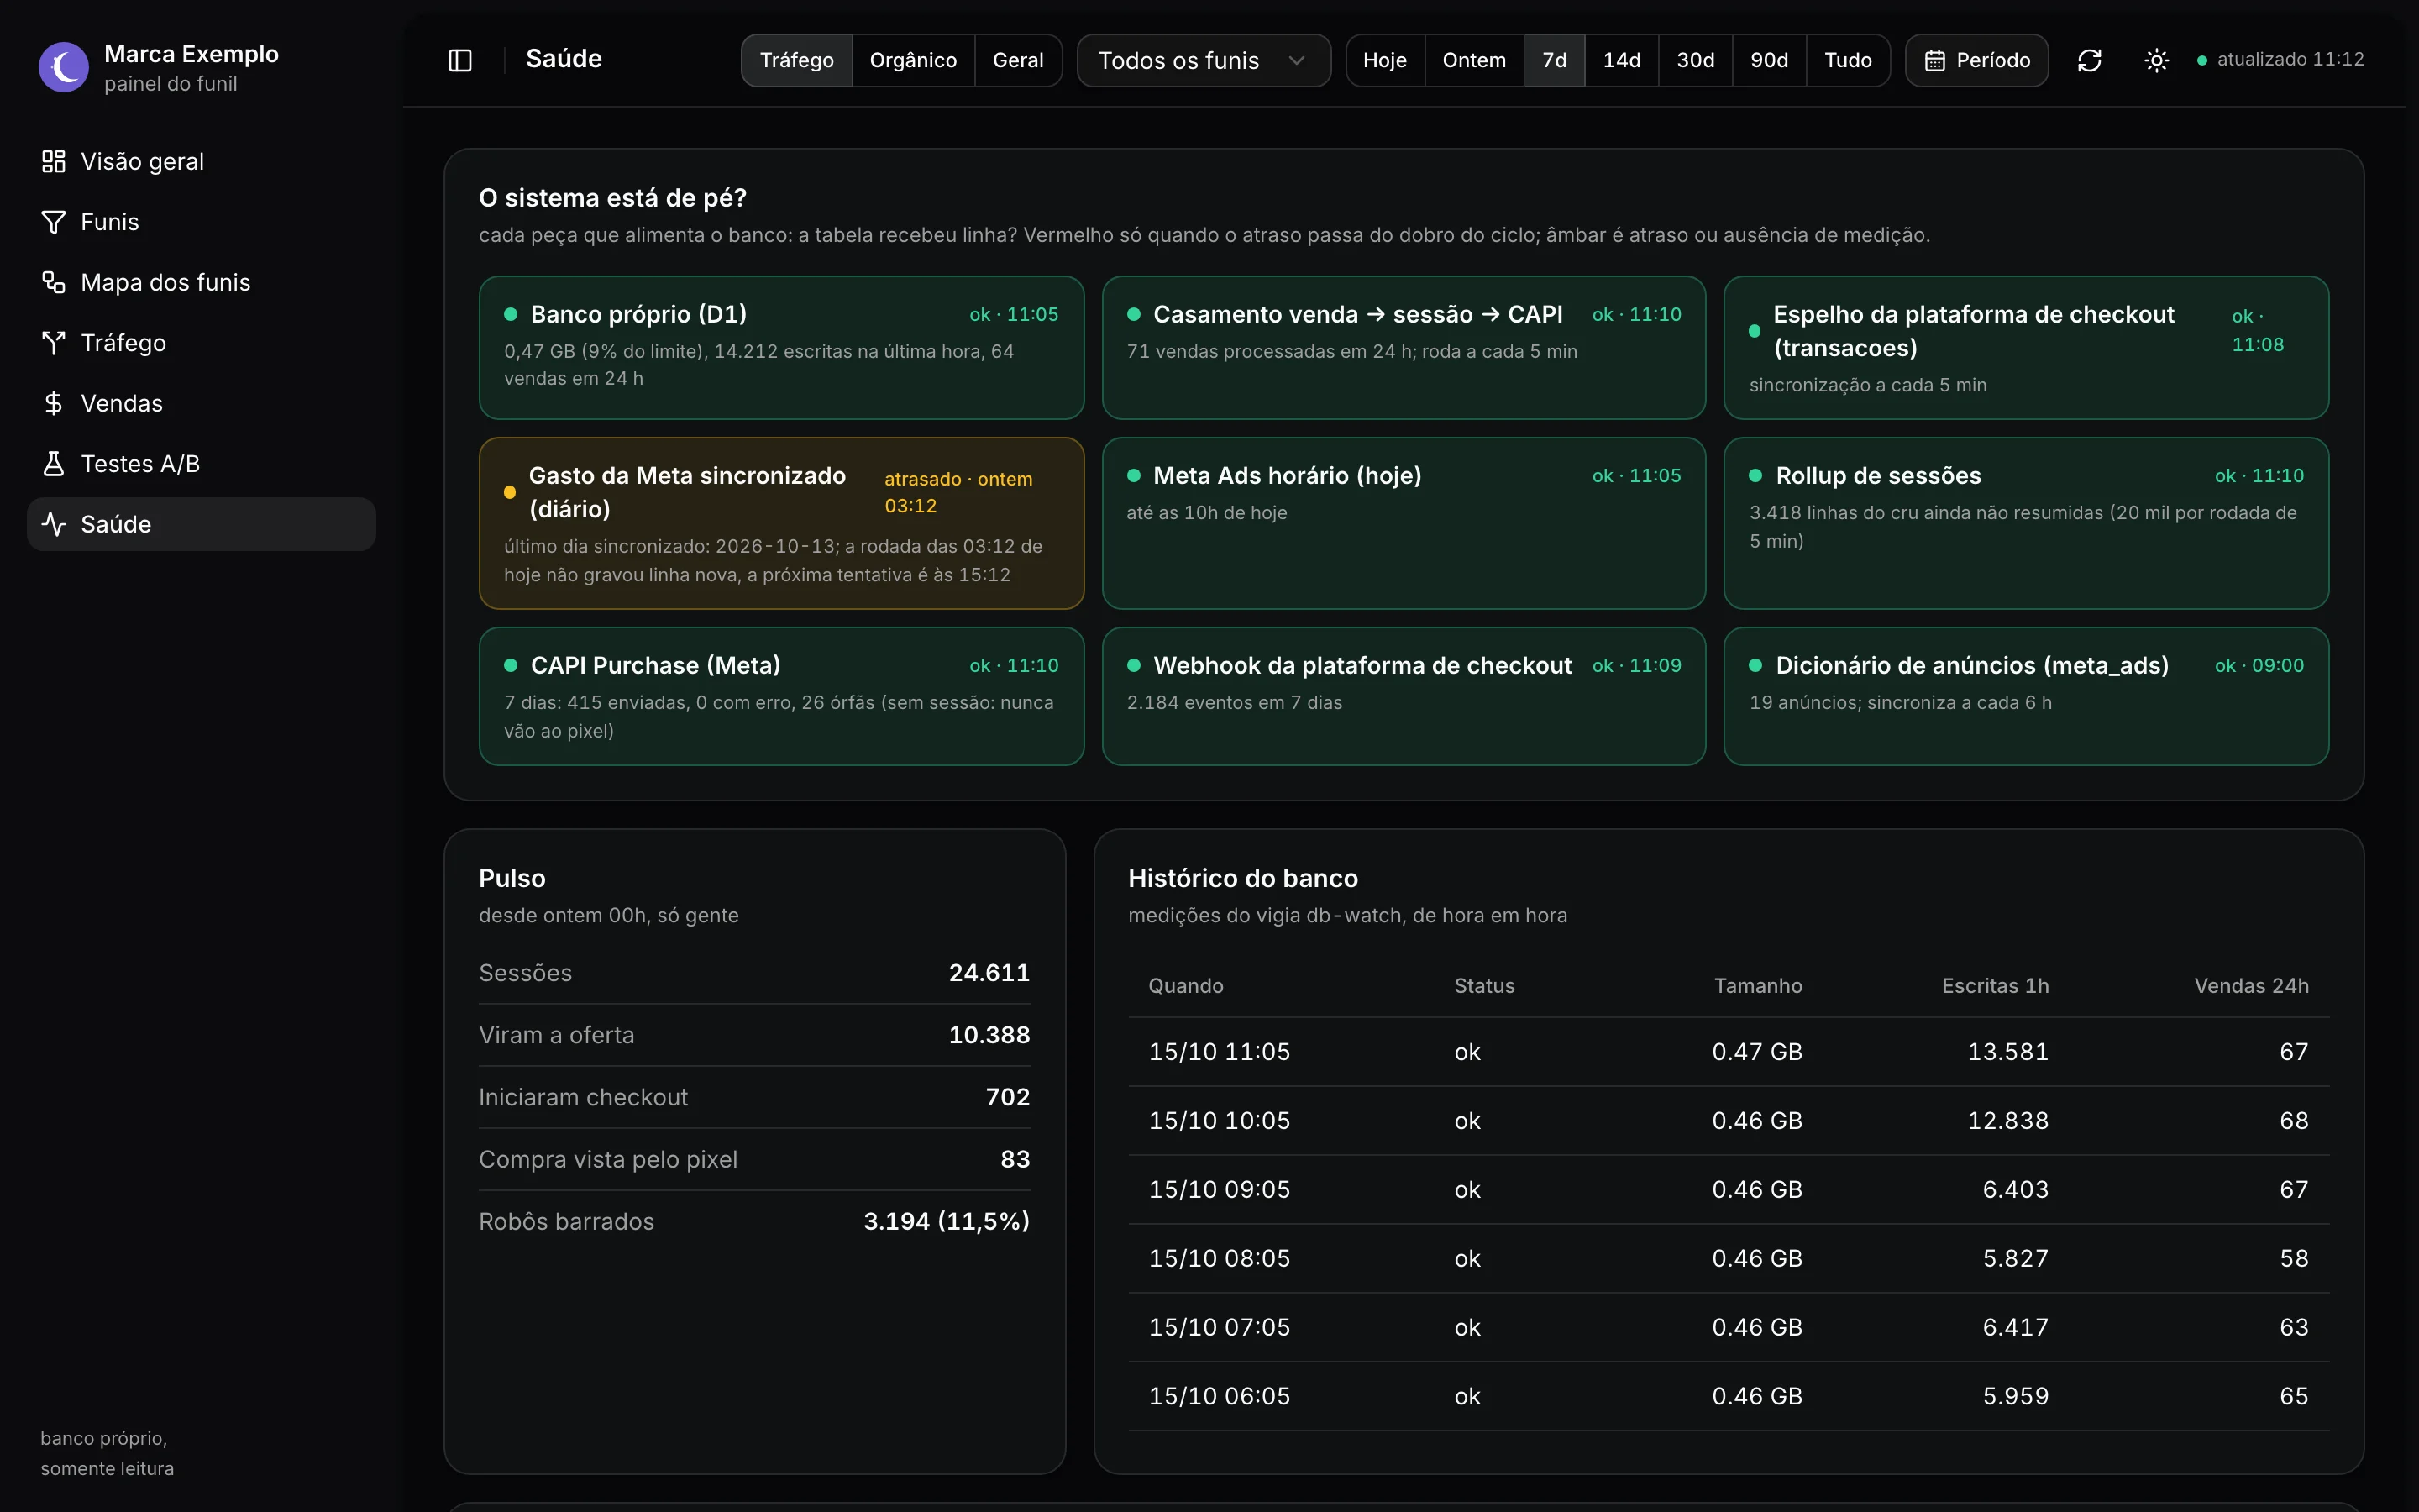
Task: Click the 'Vendas 24h' column header
Action: 2251,986
